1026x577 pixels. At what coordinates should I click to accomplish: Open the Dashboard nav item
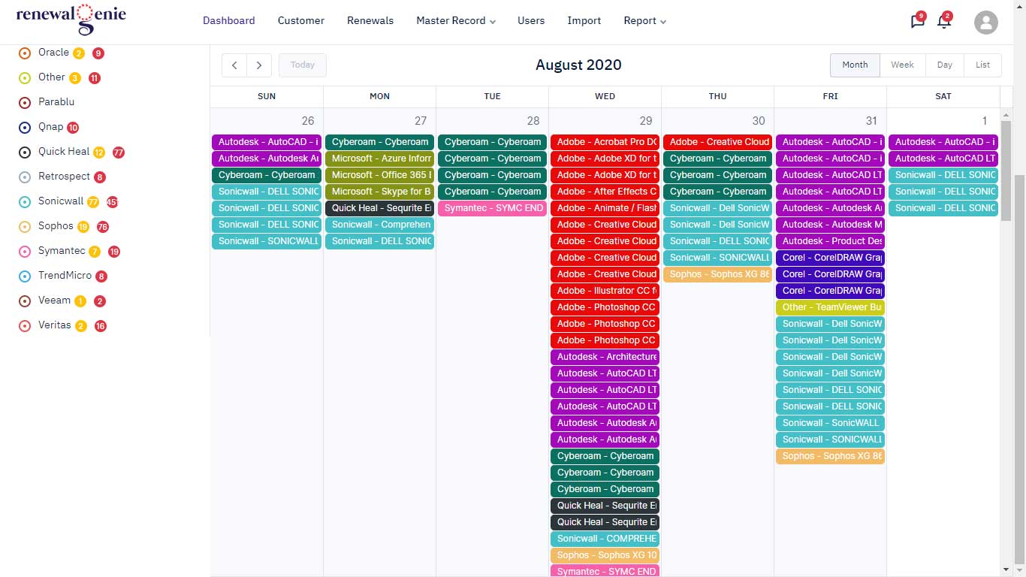(228, 21)
